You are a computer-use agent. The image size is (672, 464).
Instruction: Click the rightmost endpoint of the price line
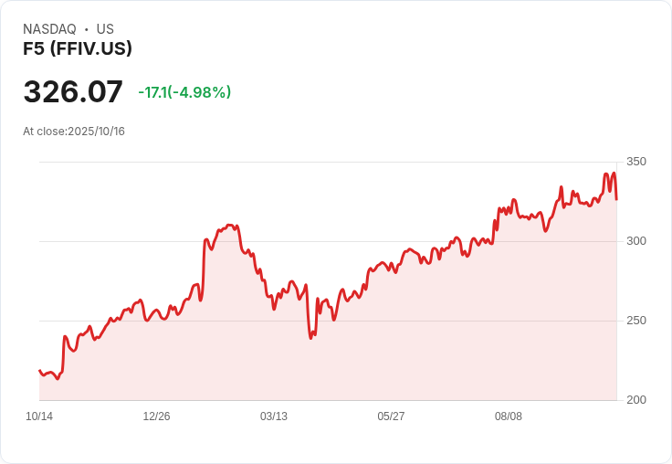tap(616, 198)
